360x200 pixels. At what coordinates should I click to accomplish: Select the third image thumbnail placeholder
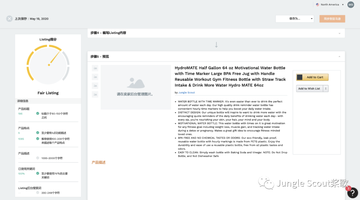click(95, 86)
